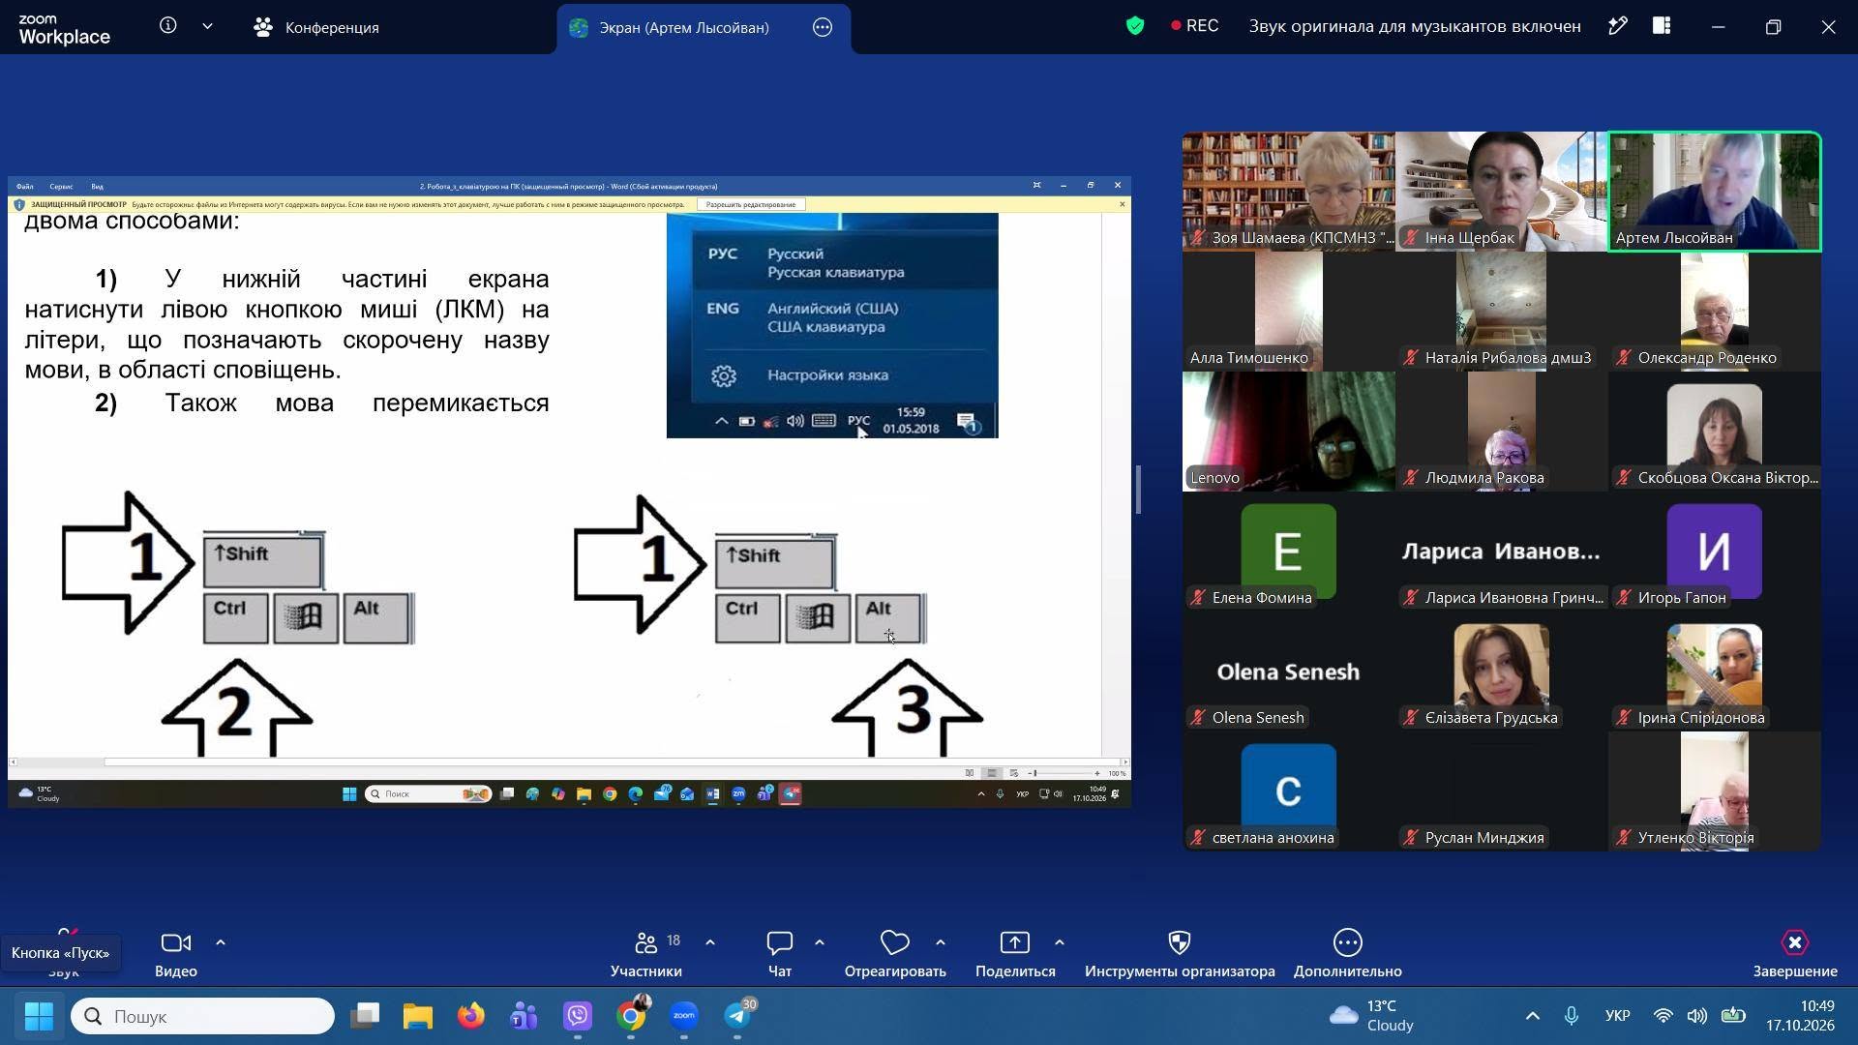1858x1045 pixels.
Task: Show hidden system tray icons
Action: [x=1533, y=1016]
